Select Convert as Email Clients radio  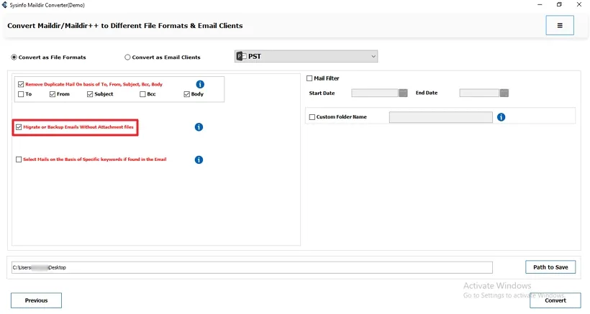pyautogui.click(x=128, y=57)
